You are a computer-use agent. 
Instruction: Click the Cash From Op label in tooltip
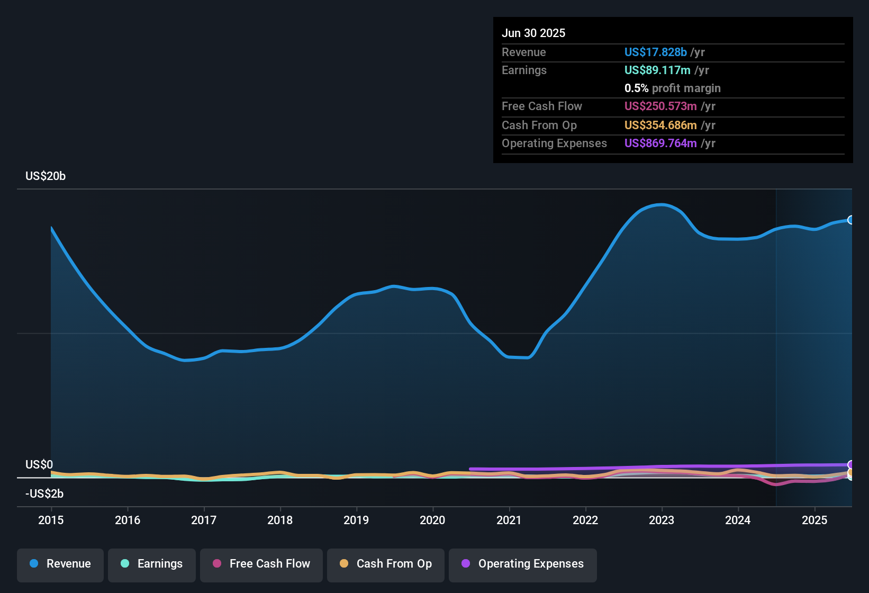point(539,125)
